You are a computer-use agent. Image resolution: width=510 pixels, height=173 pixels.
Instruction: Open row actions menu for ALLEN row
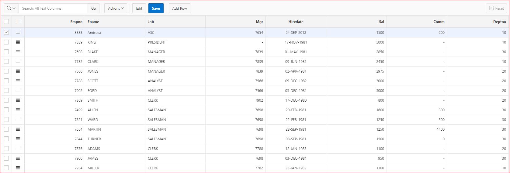coord(18,110)
